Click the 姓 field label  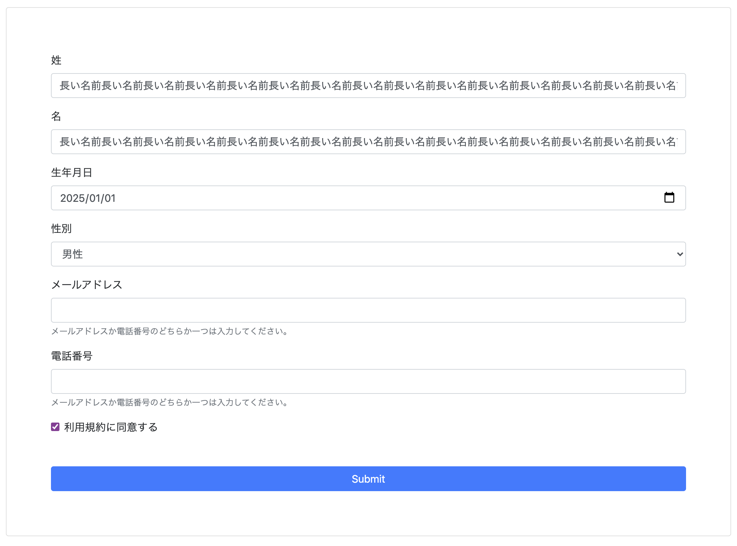[x=56, y=60]
